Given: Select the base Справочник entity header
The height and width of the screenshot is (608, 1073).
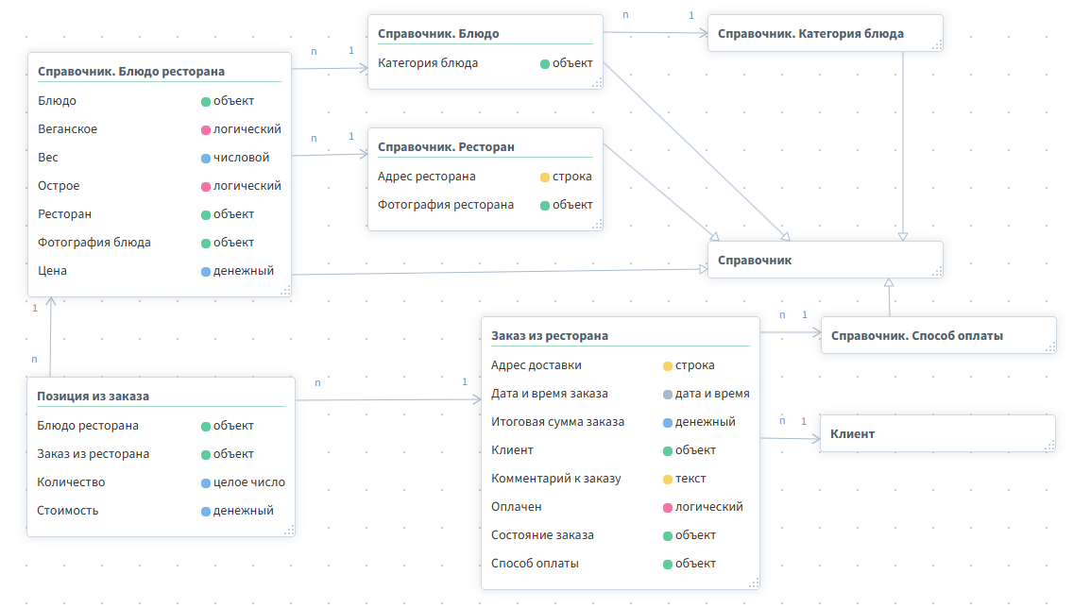Looking at the screenshot, I should [x=755, y=261].
